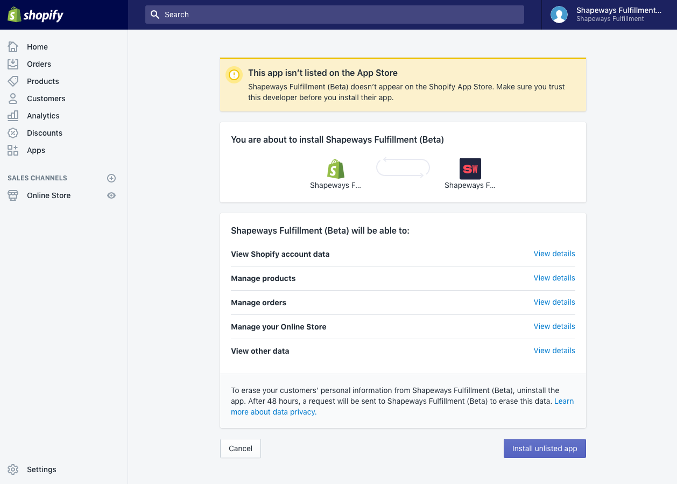
Task: View details for Manage orders
Action: click(554, 302)
